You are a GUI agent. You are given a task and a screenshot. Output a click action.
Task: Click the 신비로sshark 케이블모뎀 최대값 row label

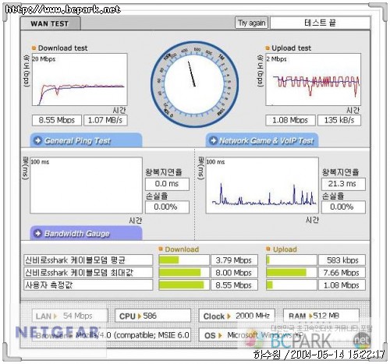pyautogui.click(x=88, y=273)
